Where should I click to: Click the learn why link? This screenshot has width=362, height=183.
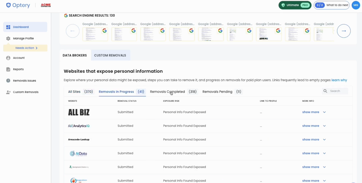[x=339, y=80]
